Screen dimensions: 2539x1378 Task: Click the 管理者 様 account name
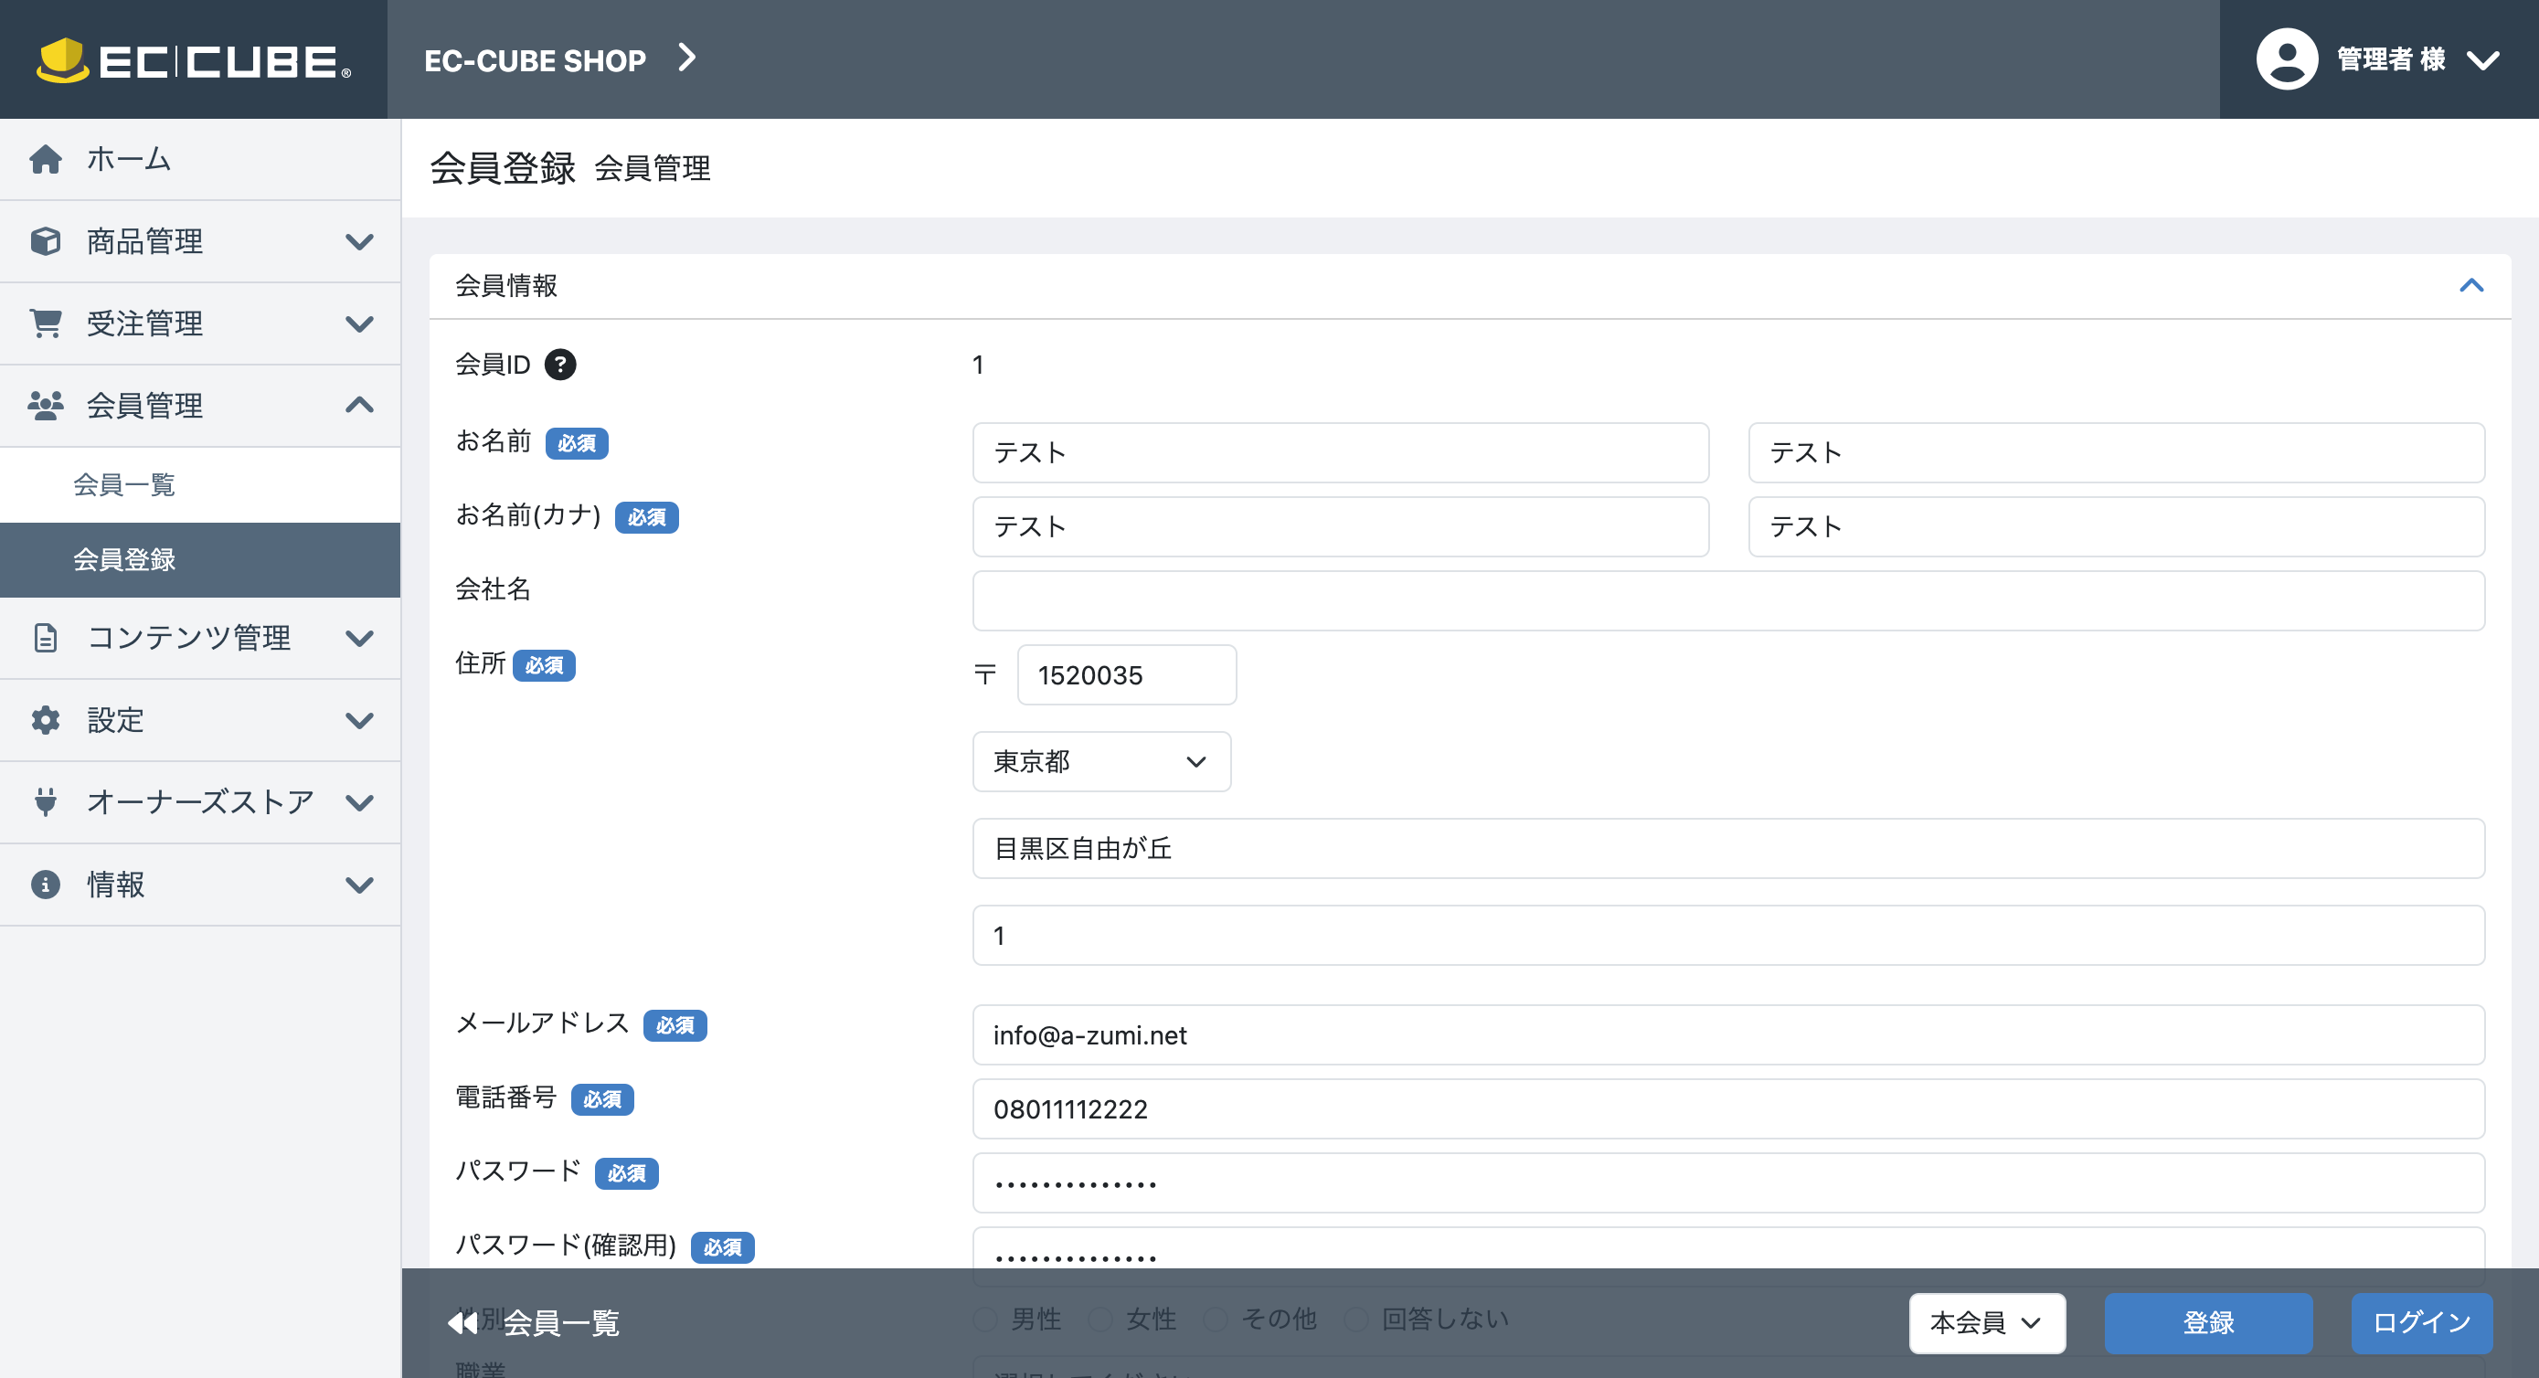(2391, 59)
